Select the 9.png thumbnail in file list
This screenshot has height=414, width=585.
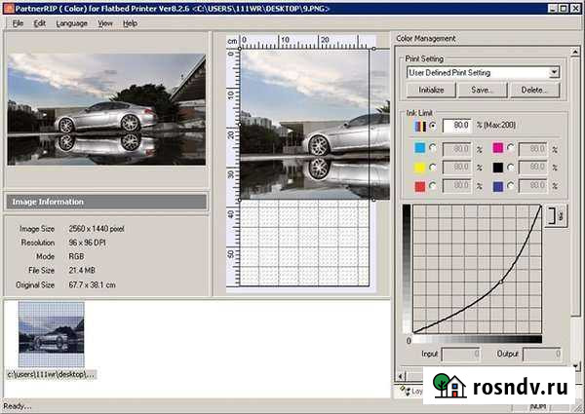[x=52, y=333]
